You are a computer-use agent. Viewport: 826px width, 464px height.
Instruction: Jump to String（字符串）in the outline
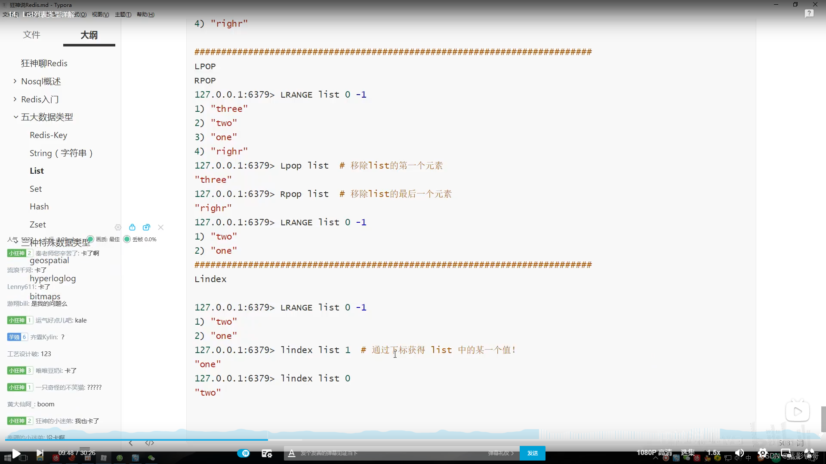click(61, 153)
